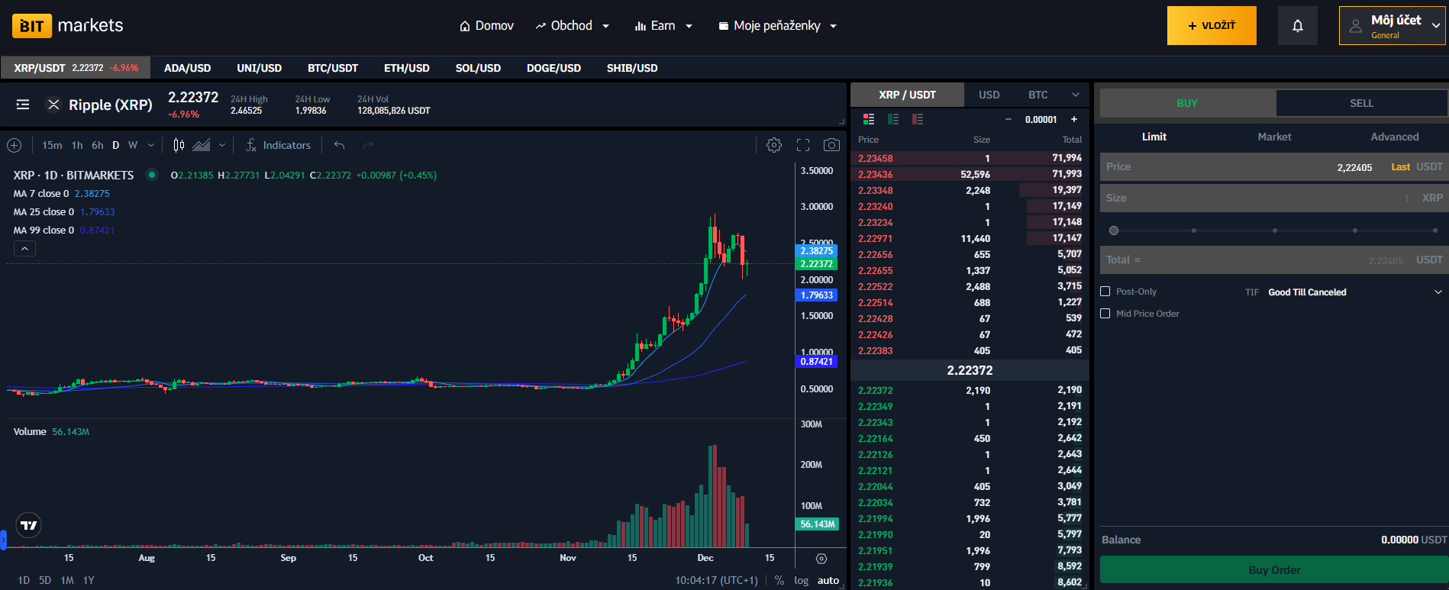Open the hamburger menu beside Ripple
The image size is (1449, 590).
pyautogui.click(x=23, y=105)
